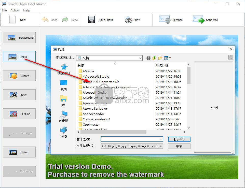Image resolution: width=245 pixels, height=188 pixels.
Task: Open the File menu
Action: [4, 10]
